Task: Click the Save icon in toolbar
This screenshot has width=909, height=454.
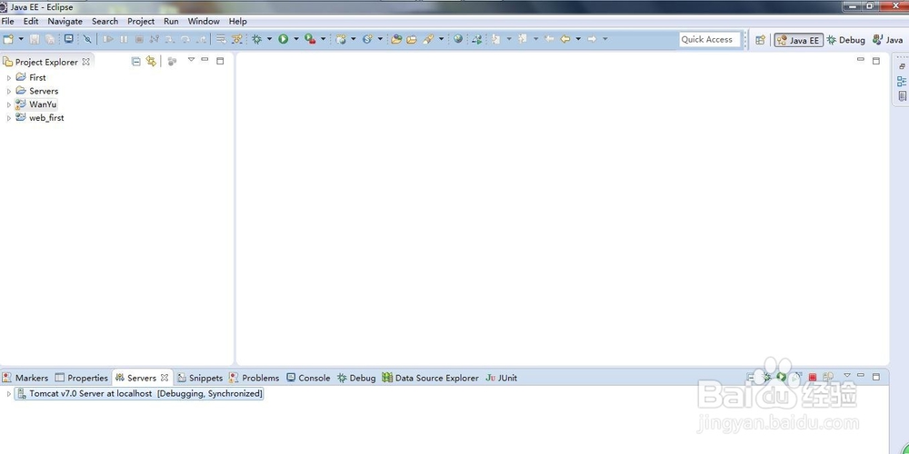Action: pos(35,39)
